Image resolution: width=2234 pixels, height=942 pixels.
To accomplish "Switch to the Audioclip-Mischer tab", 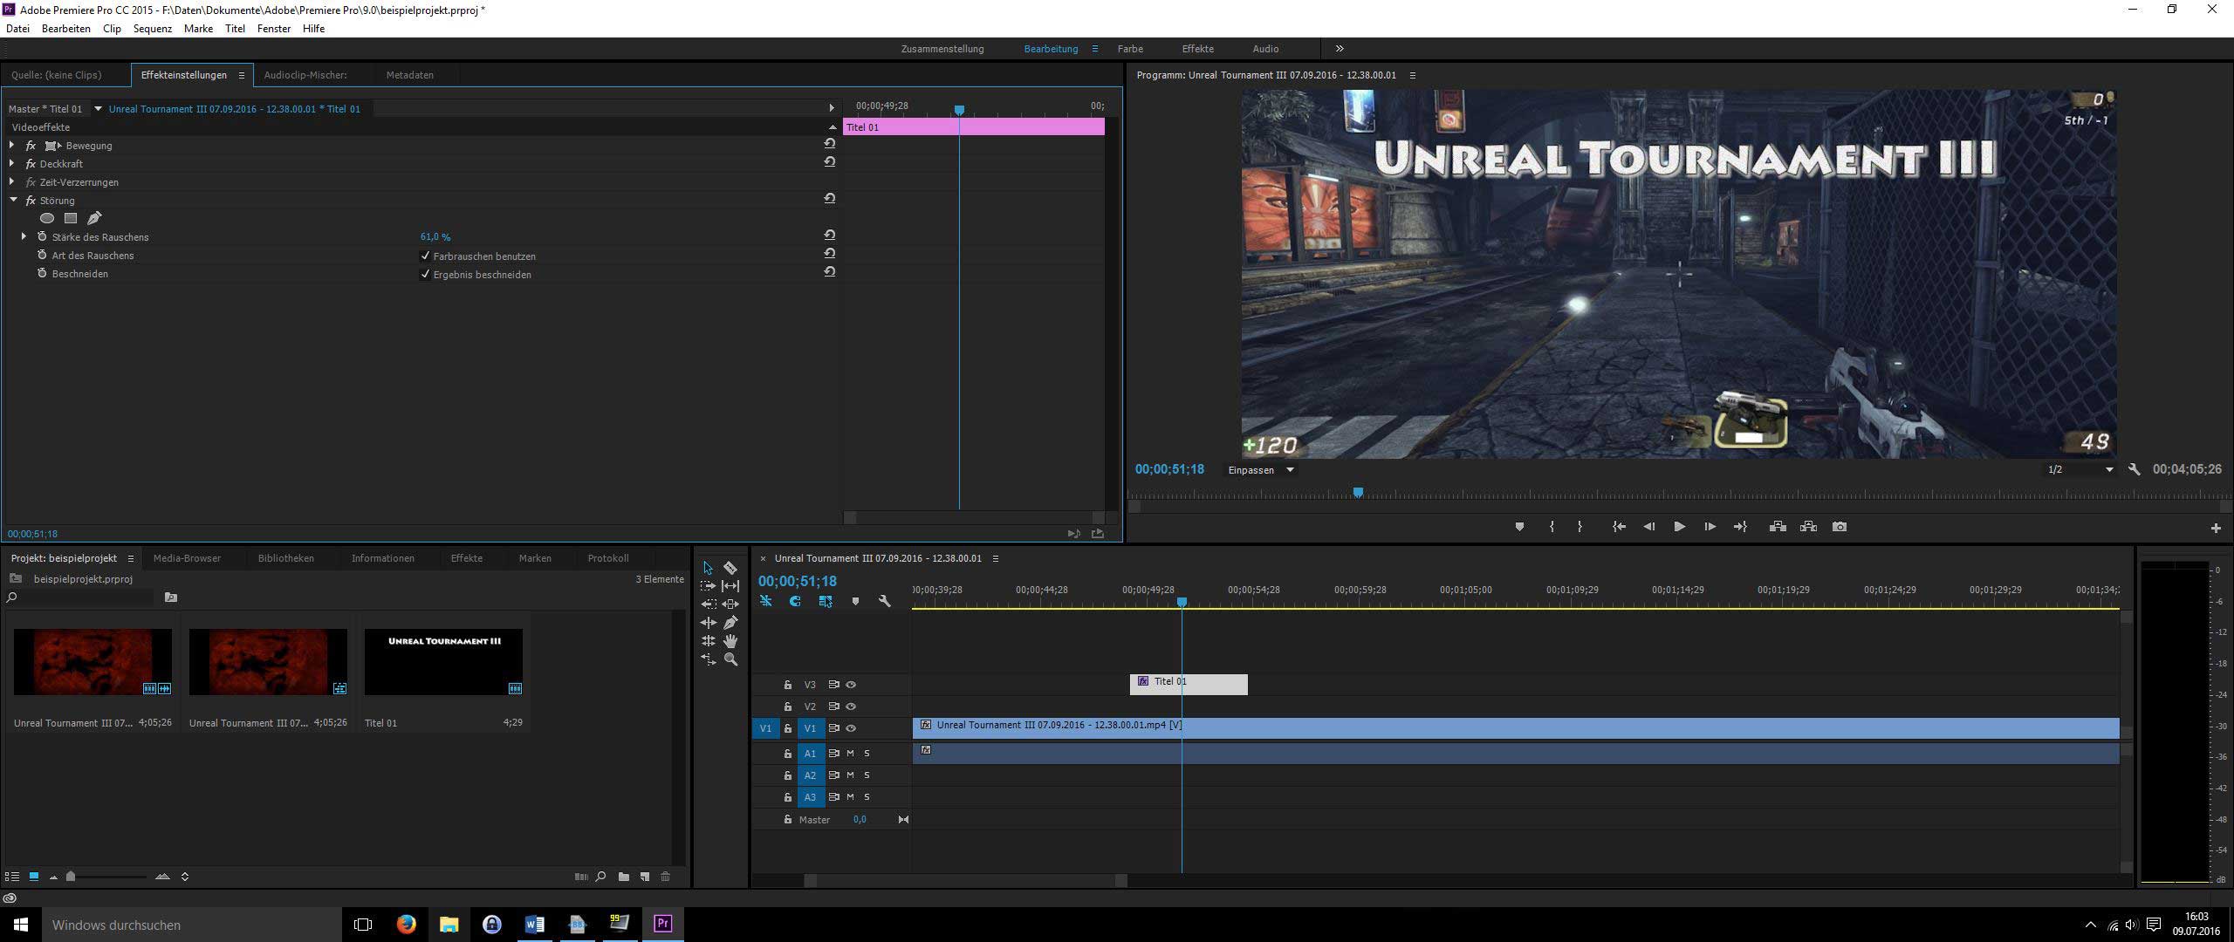I will click(305, 75).
